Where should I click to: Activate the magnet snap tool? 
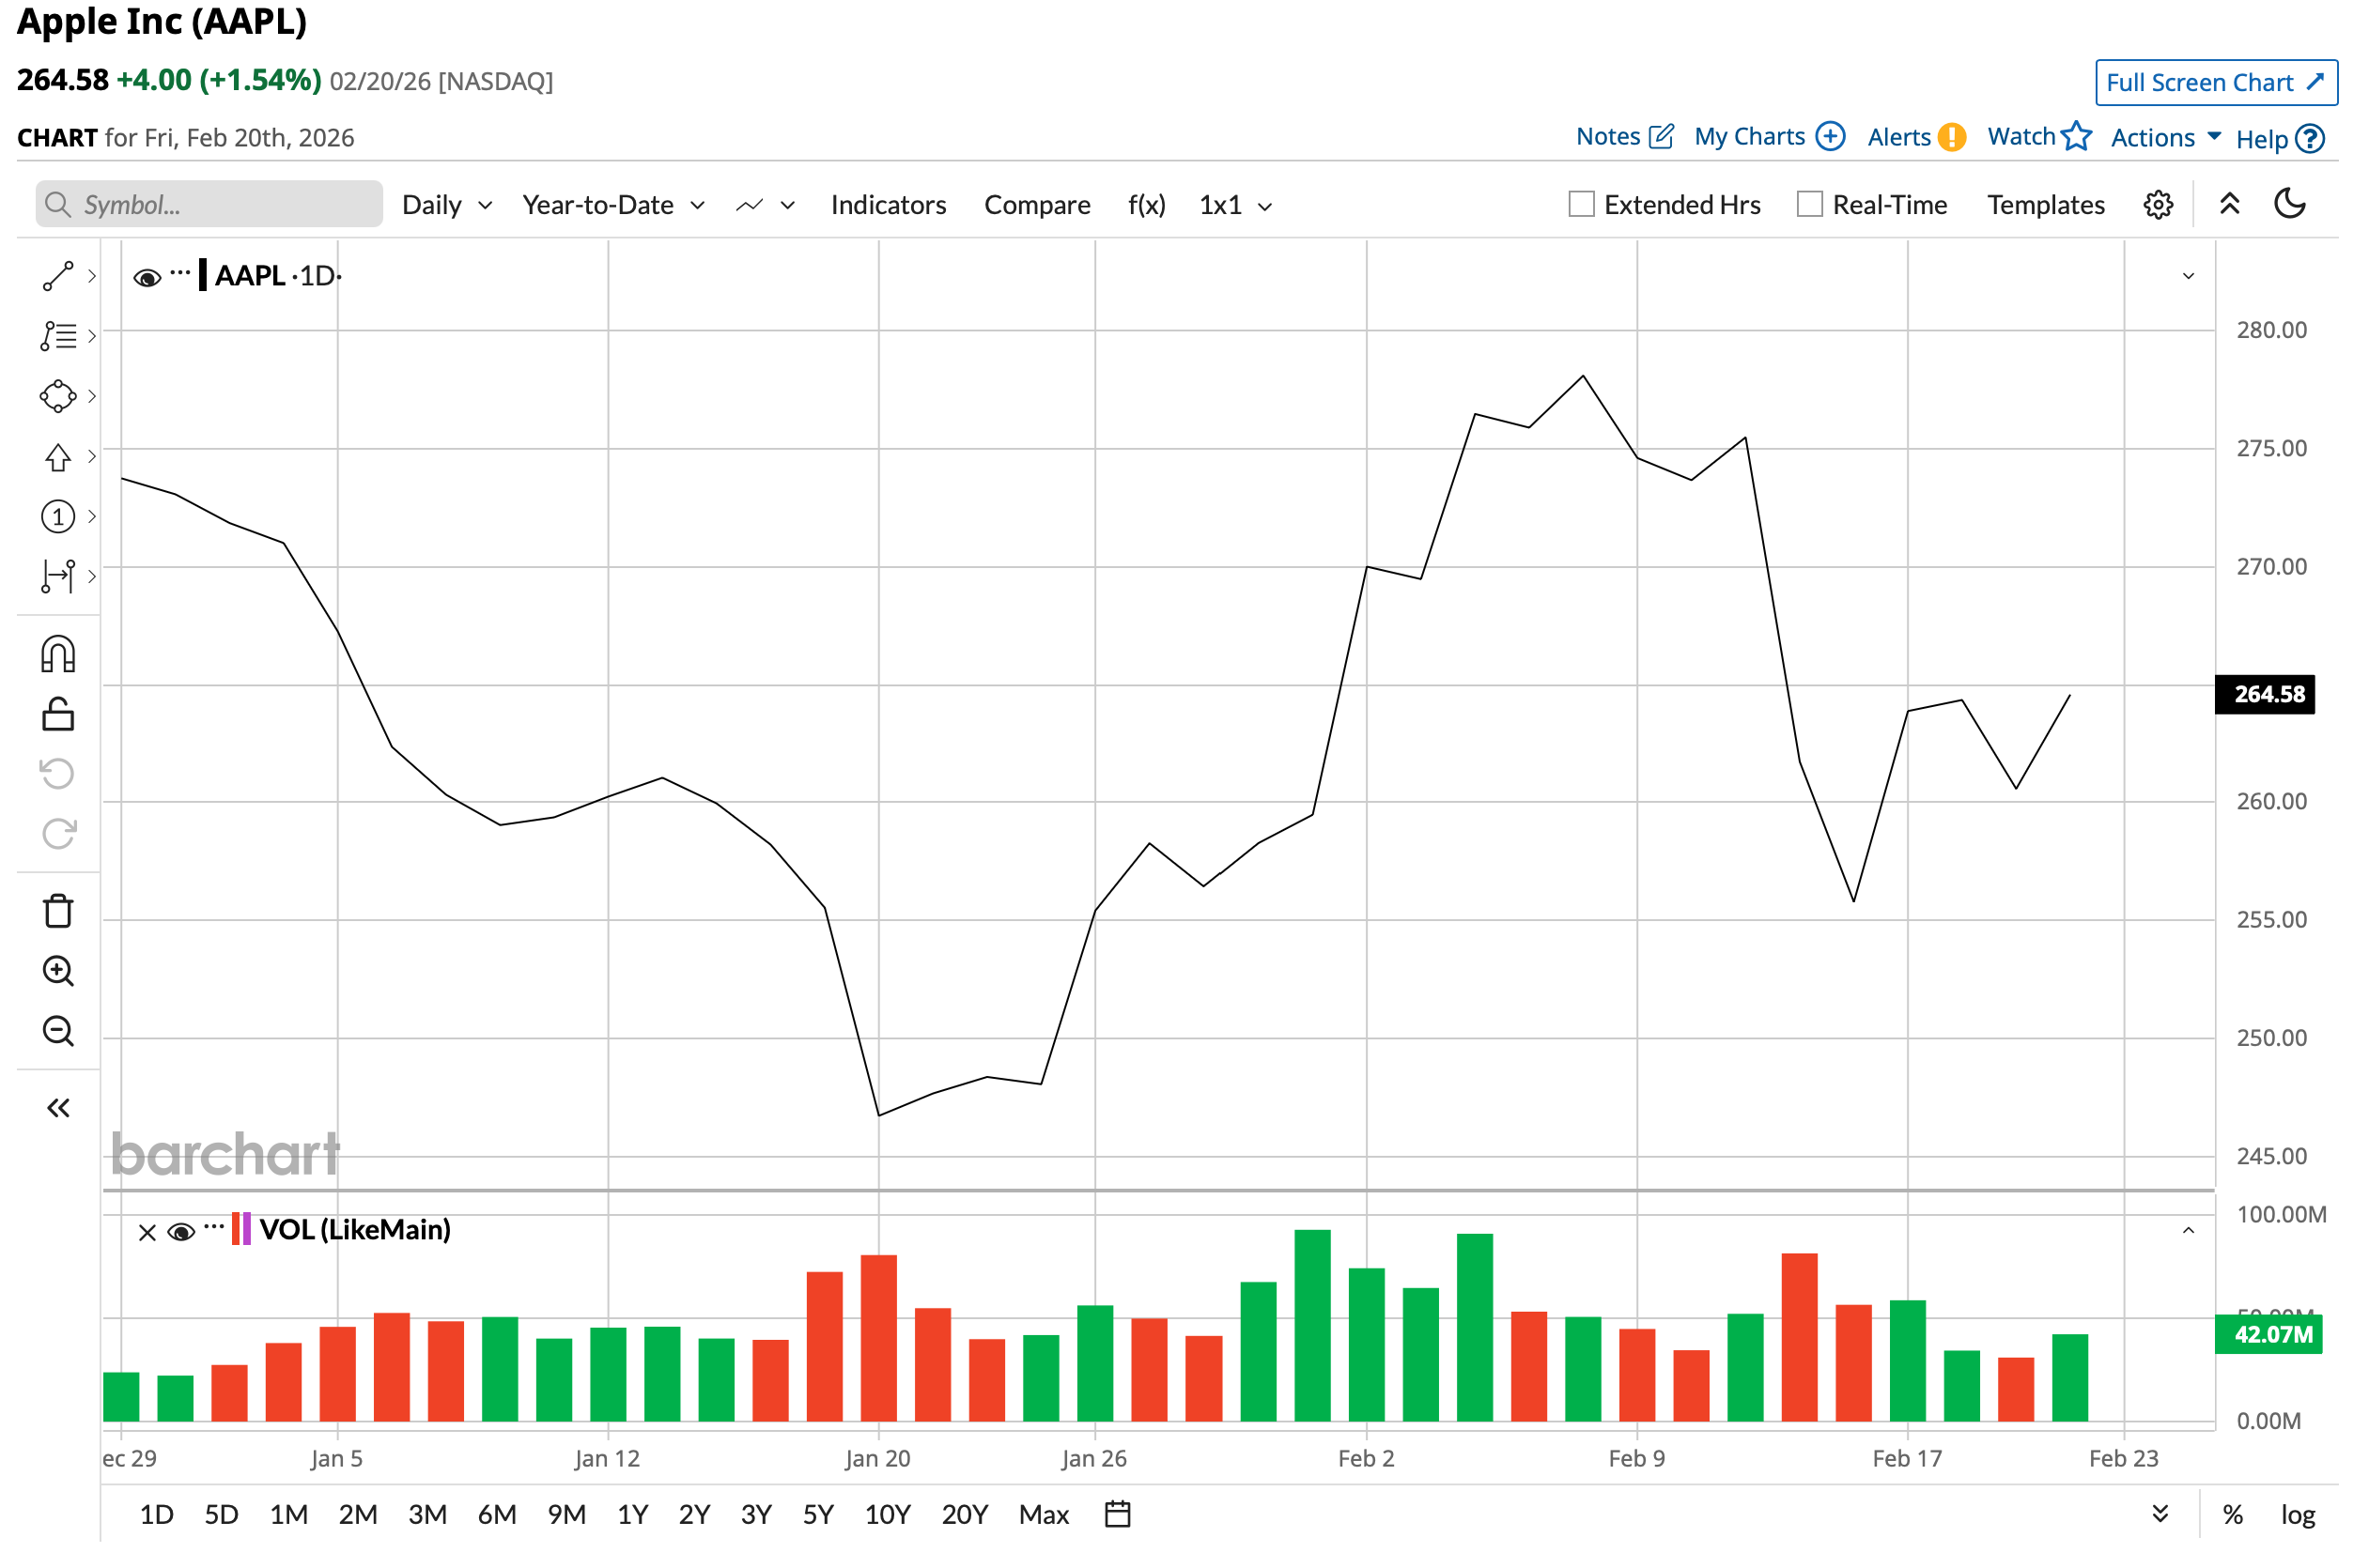click(58, 655)
